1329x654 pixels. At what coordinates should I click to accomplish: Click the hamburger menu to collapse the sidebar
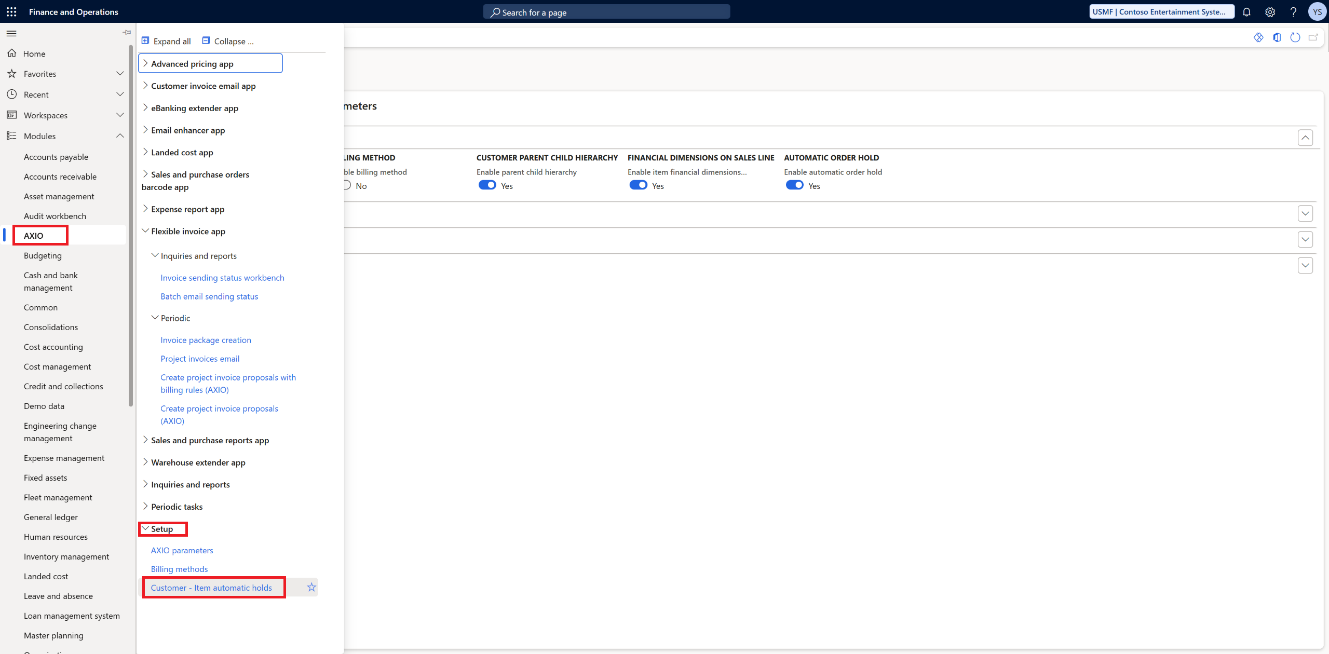click(x=11, y=33)
